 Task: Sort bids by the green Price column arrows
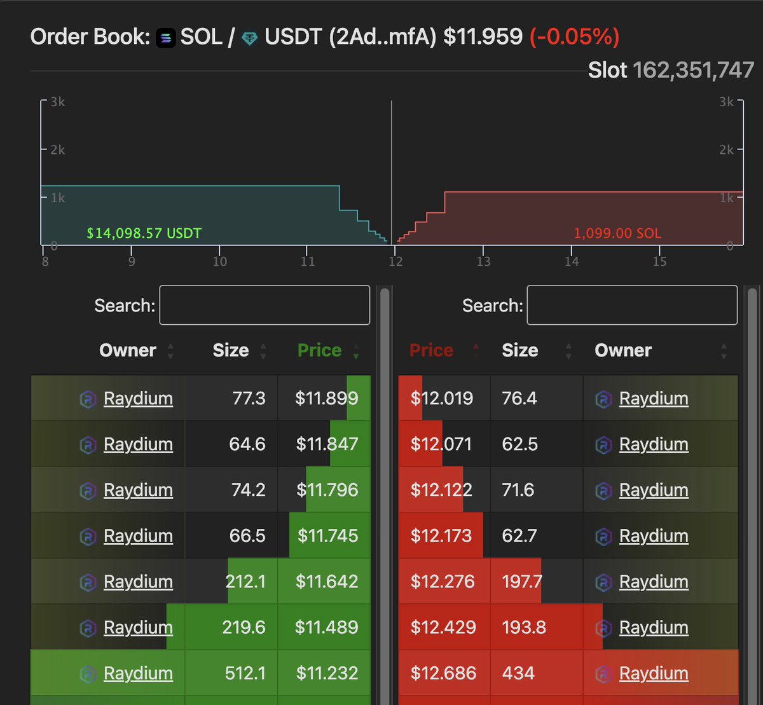click(355, 351)
